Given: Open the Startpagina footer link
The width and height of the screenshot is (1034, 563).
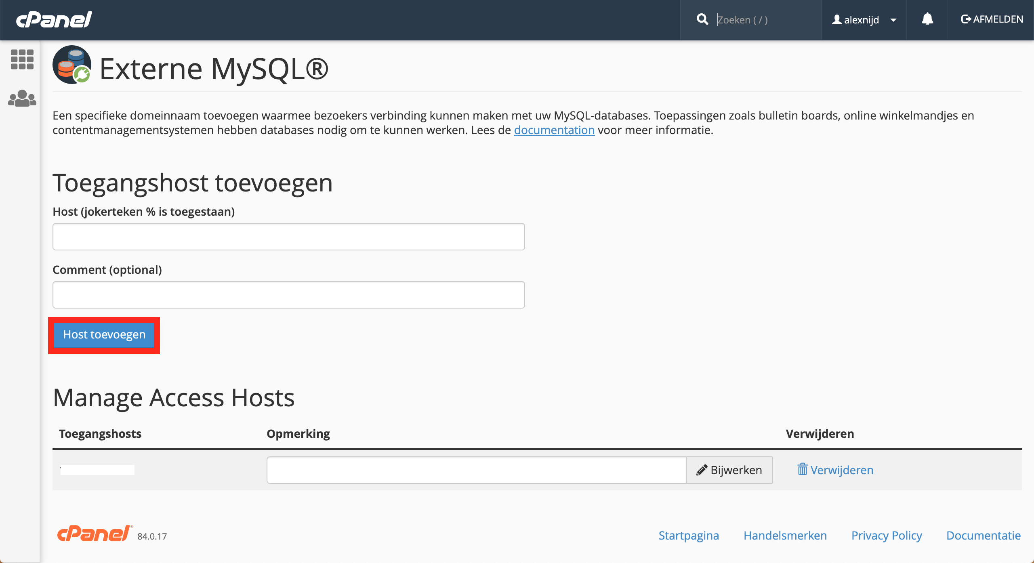Looking at the screenshot, I should pyautogui.click(x=689, y=536).
